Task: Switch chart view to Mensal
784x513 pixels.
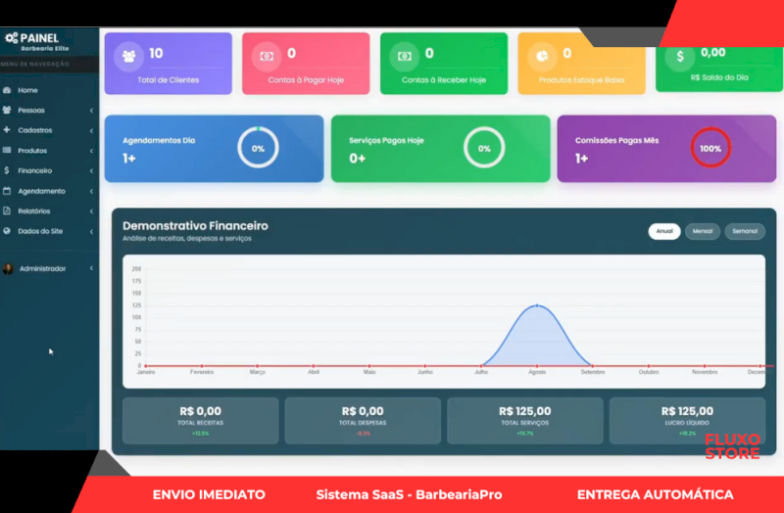Action: point(702,231)
